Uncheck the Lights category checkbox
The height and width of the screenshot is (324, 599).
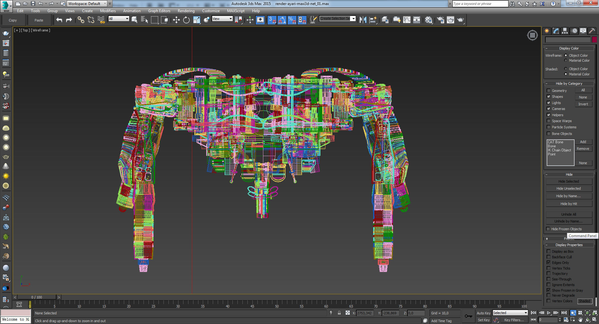[x=548, y=103]
